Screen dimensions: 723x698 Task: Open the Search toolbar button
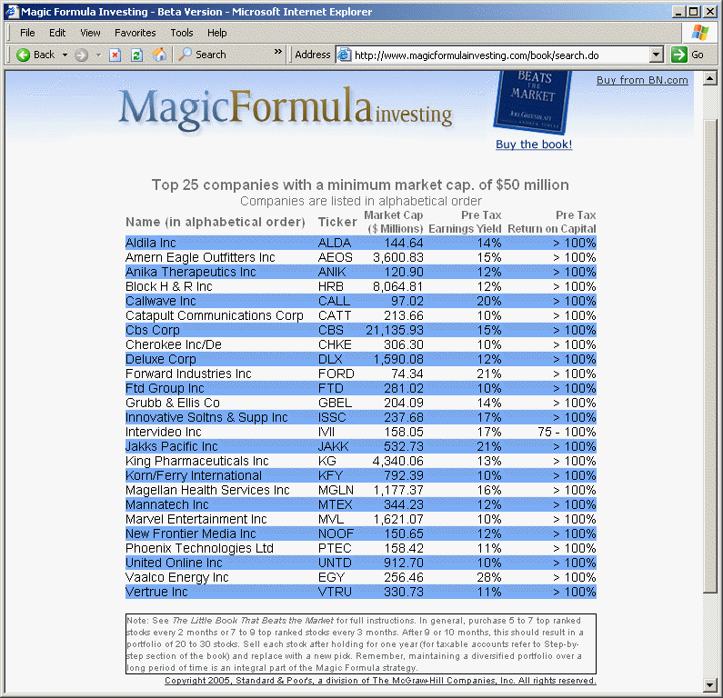coord(202,55)
